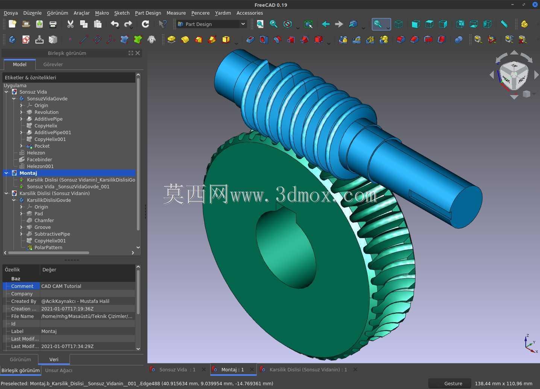The image size is (540, 389).
Task: Print the document icon
Action: point(53,24)
